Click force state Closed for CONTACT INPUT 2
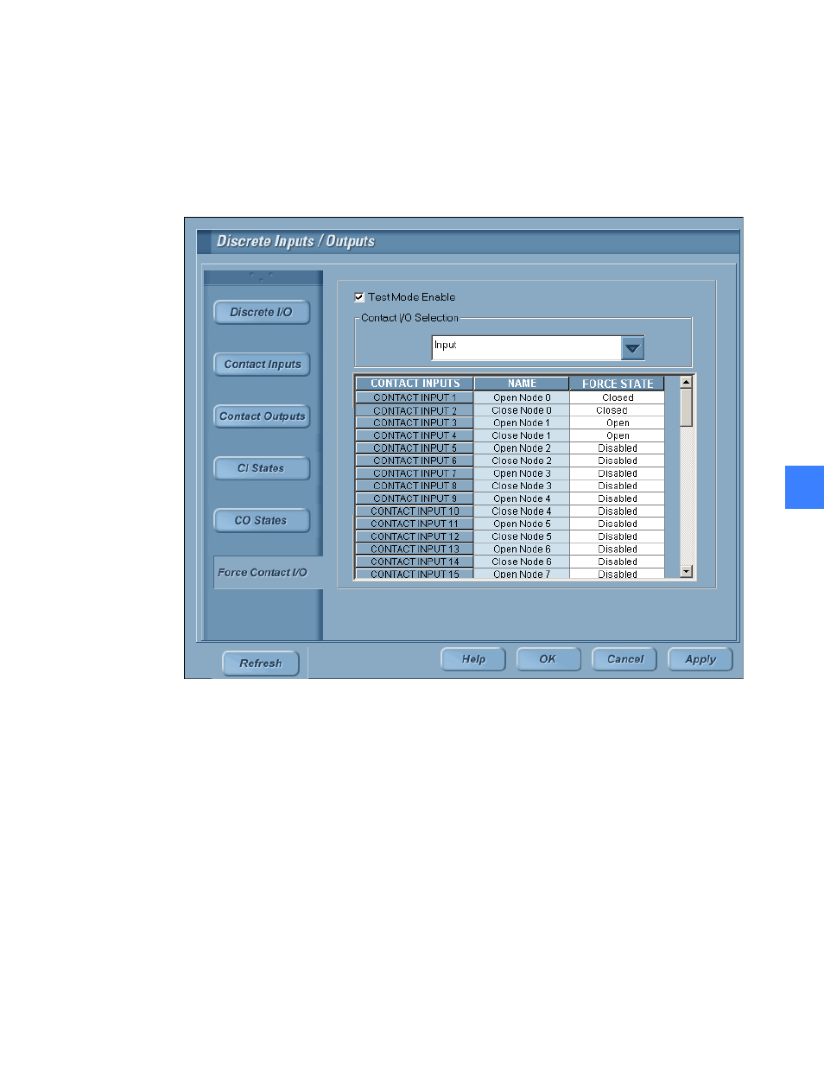Screen dimensions: 824x1067 pyautogui.click(x=618, y=411)
